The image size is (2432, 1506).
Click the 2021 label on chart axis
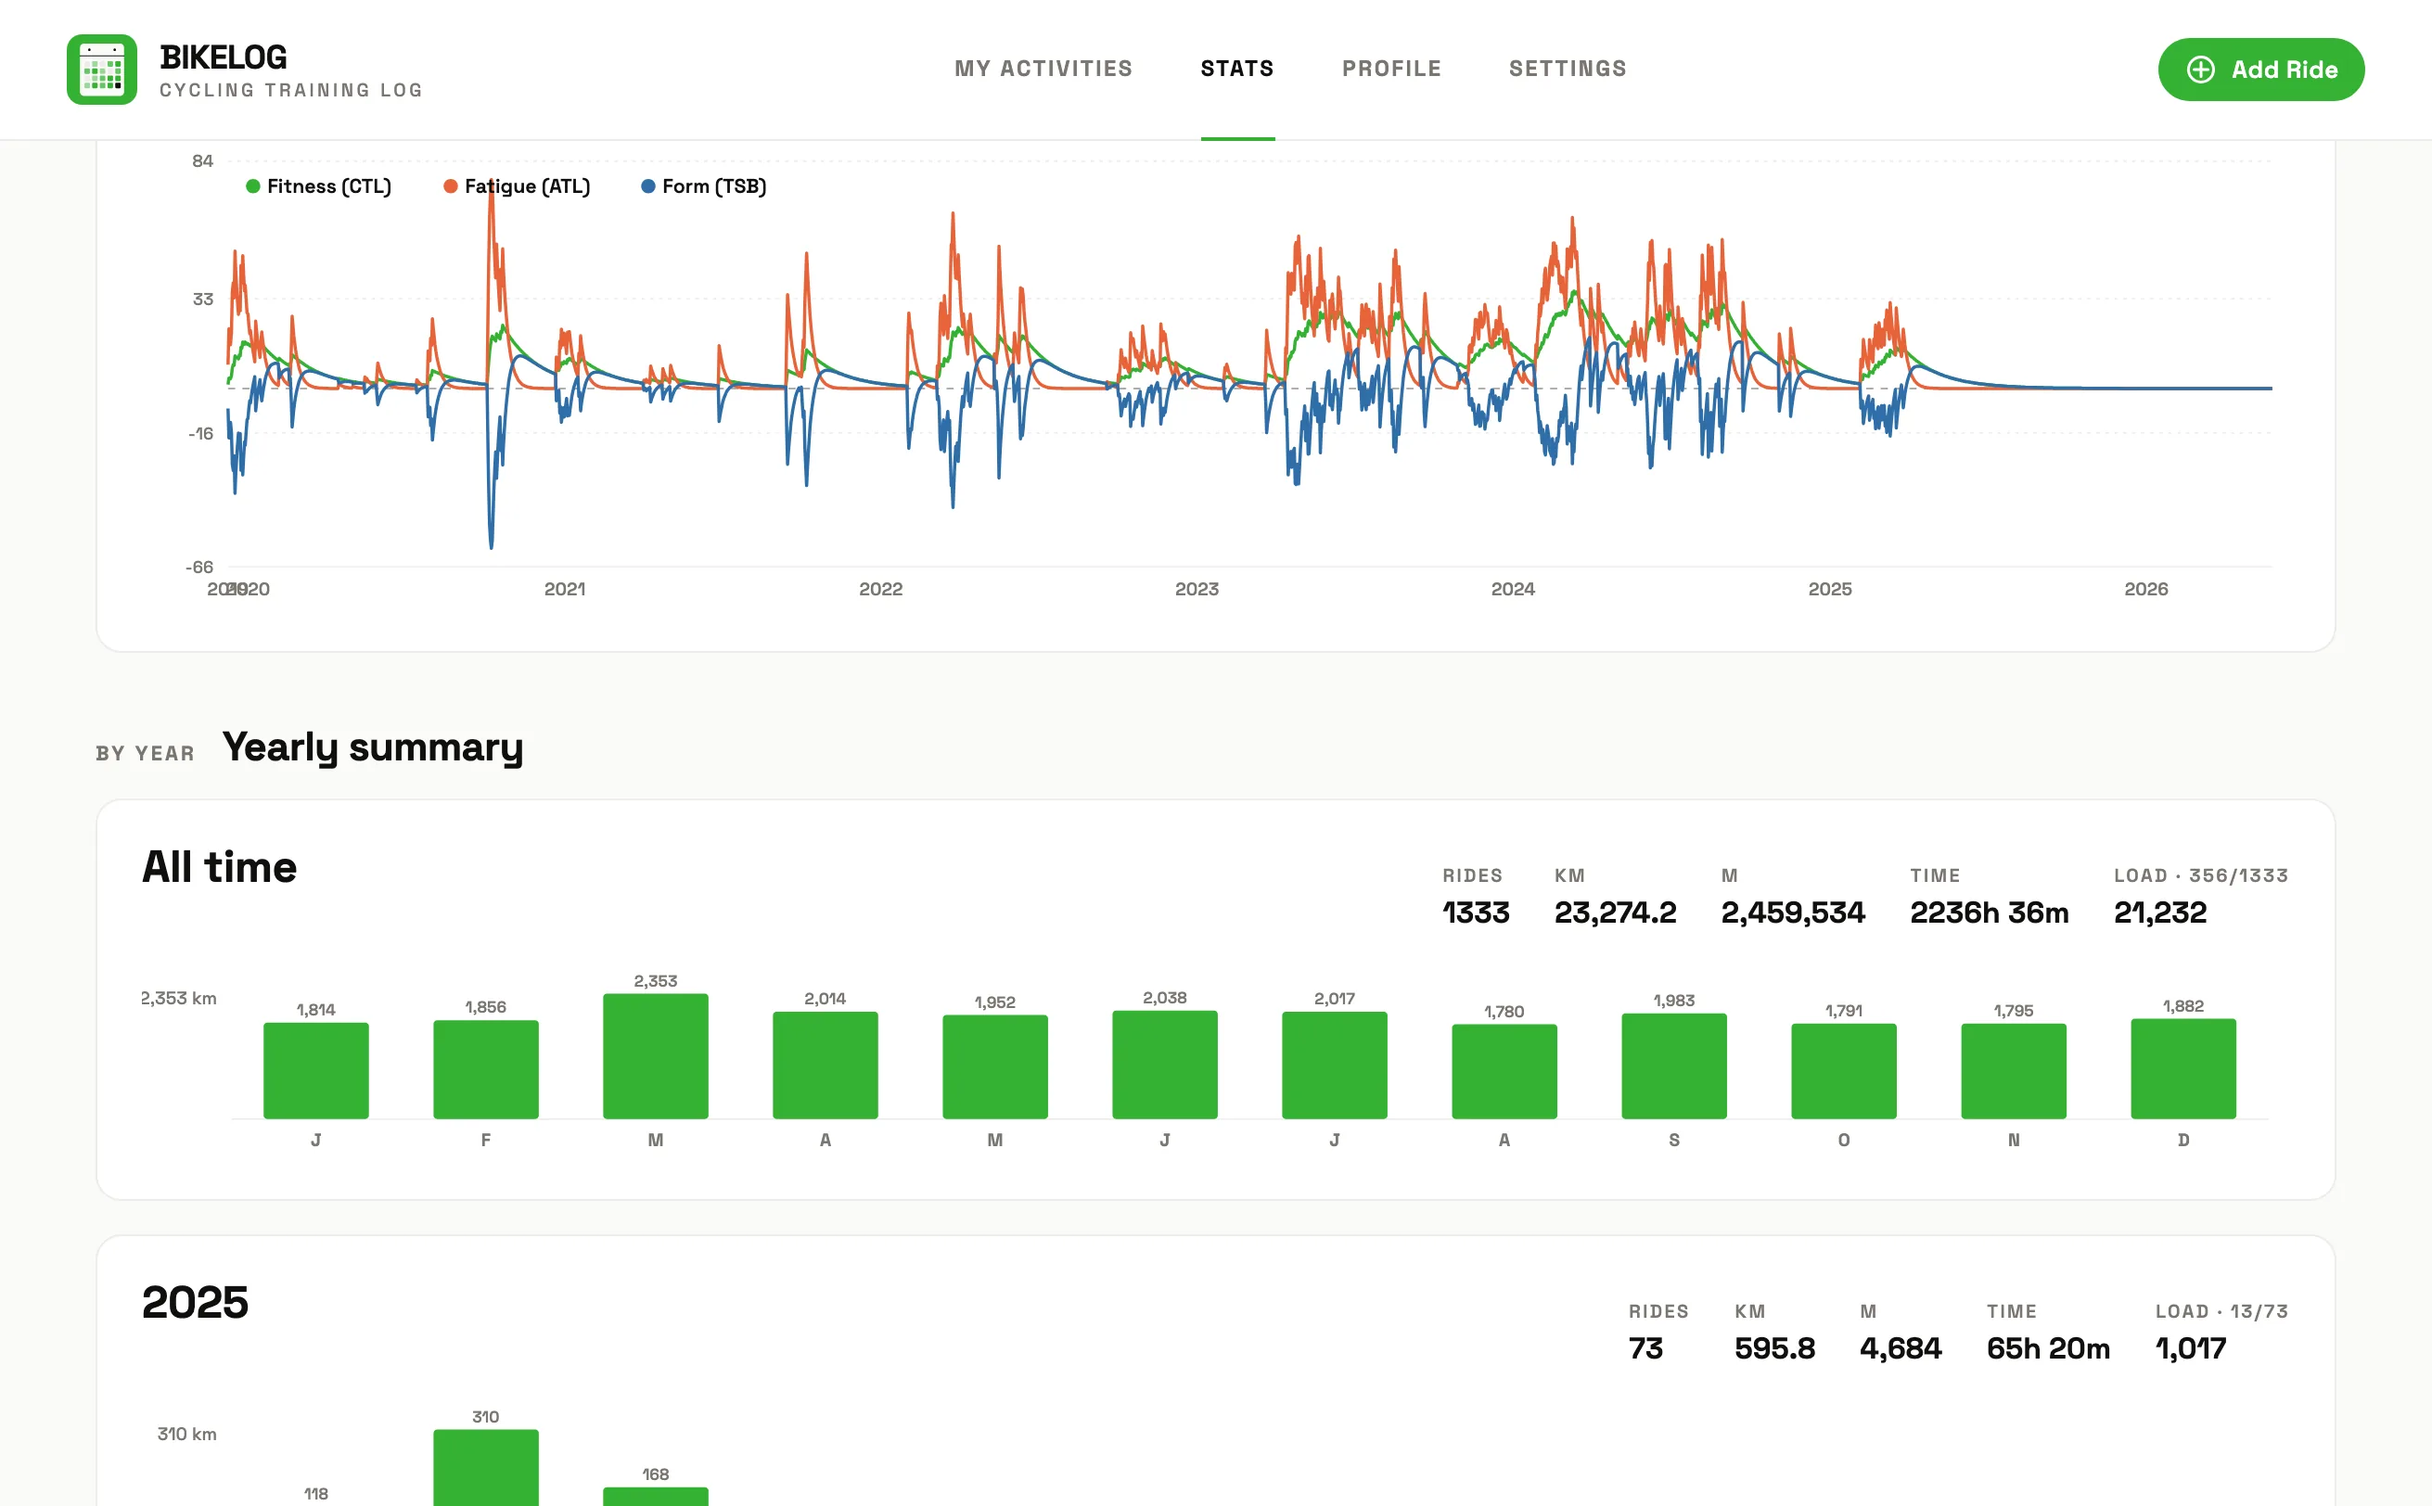565,589
